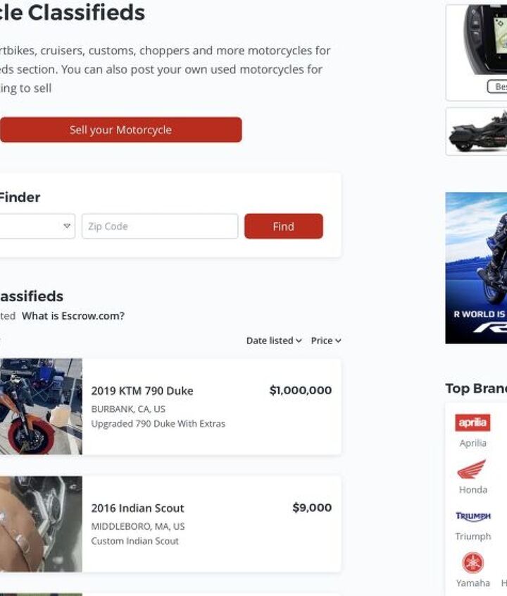Image resolution: width=507 pixels, height=596 pixels.
Task: Open the 2019 KTM 790 Duke listing title
Action: pyautogui.click(x=142, y=391)
